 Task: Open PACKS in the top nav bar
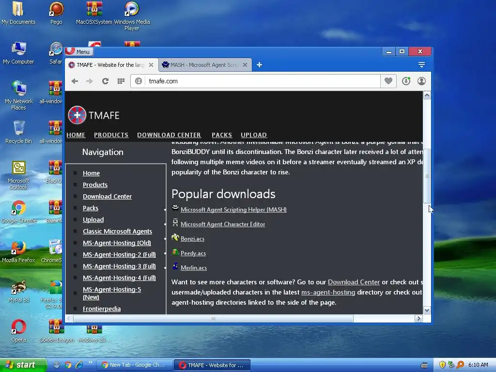222,135
